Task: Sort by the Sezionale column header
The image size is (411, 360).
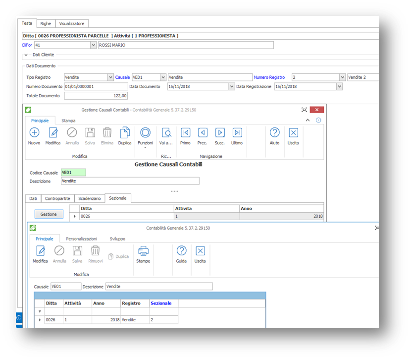Action: tap(163, 303)
